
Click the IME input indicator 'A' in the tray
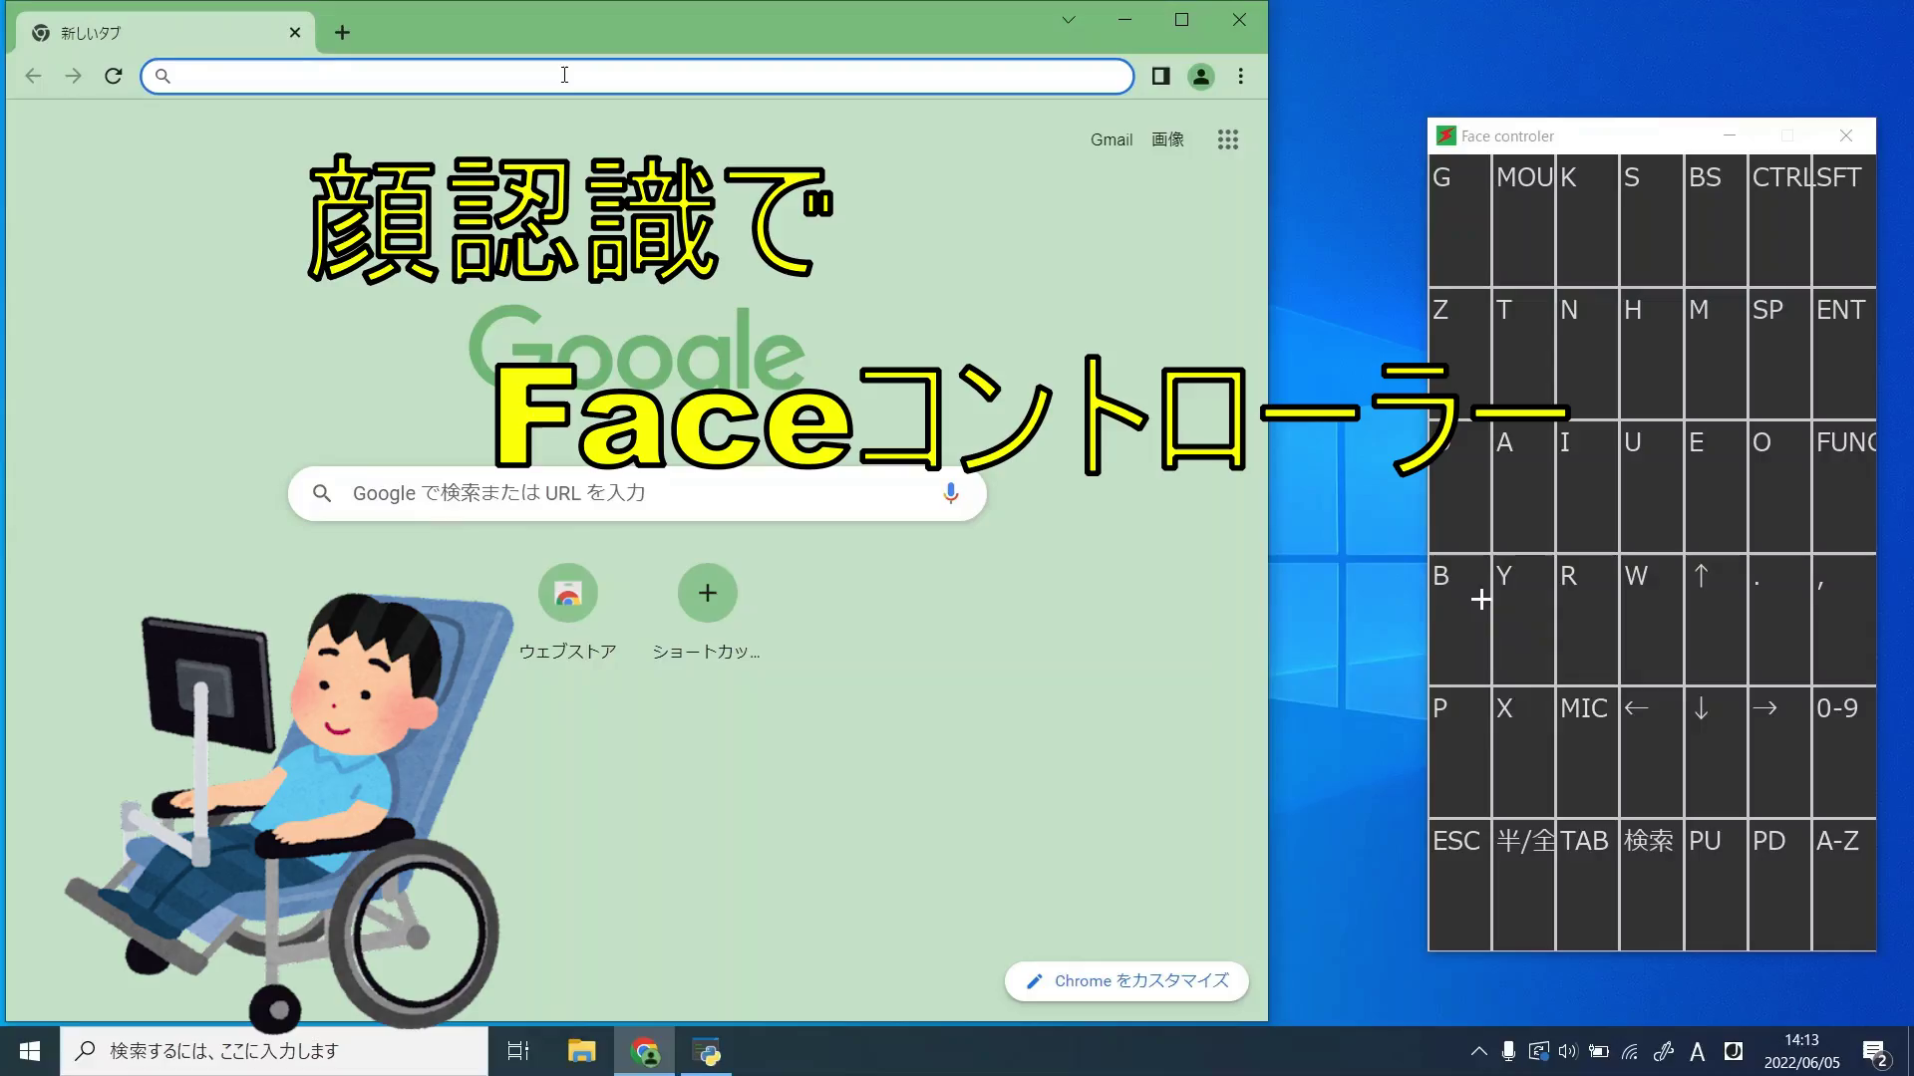(x=1697, y=1050)
